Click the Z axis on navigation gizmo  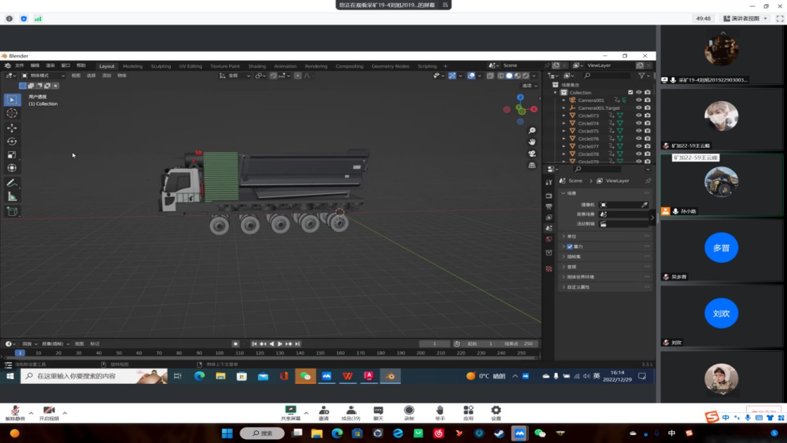(520, 97)
